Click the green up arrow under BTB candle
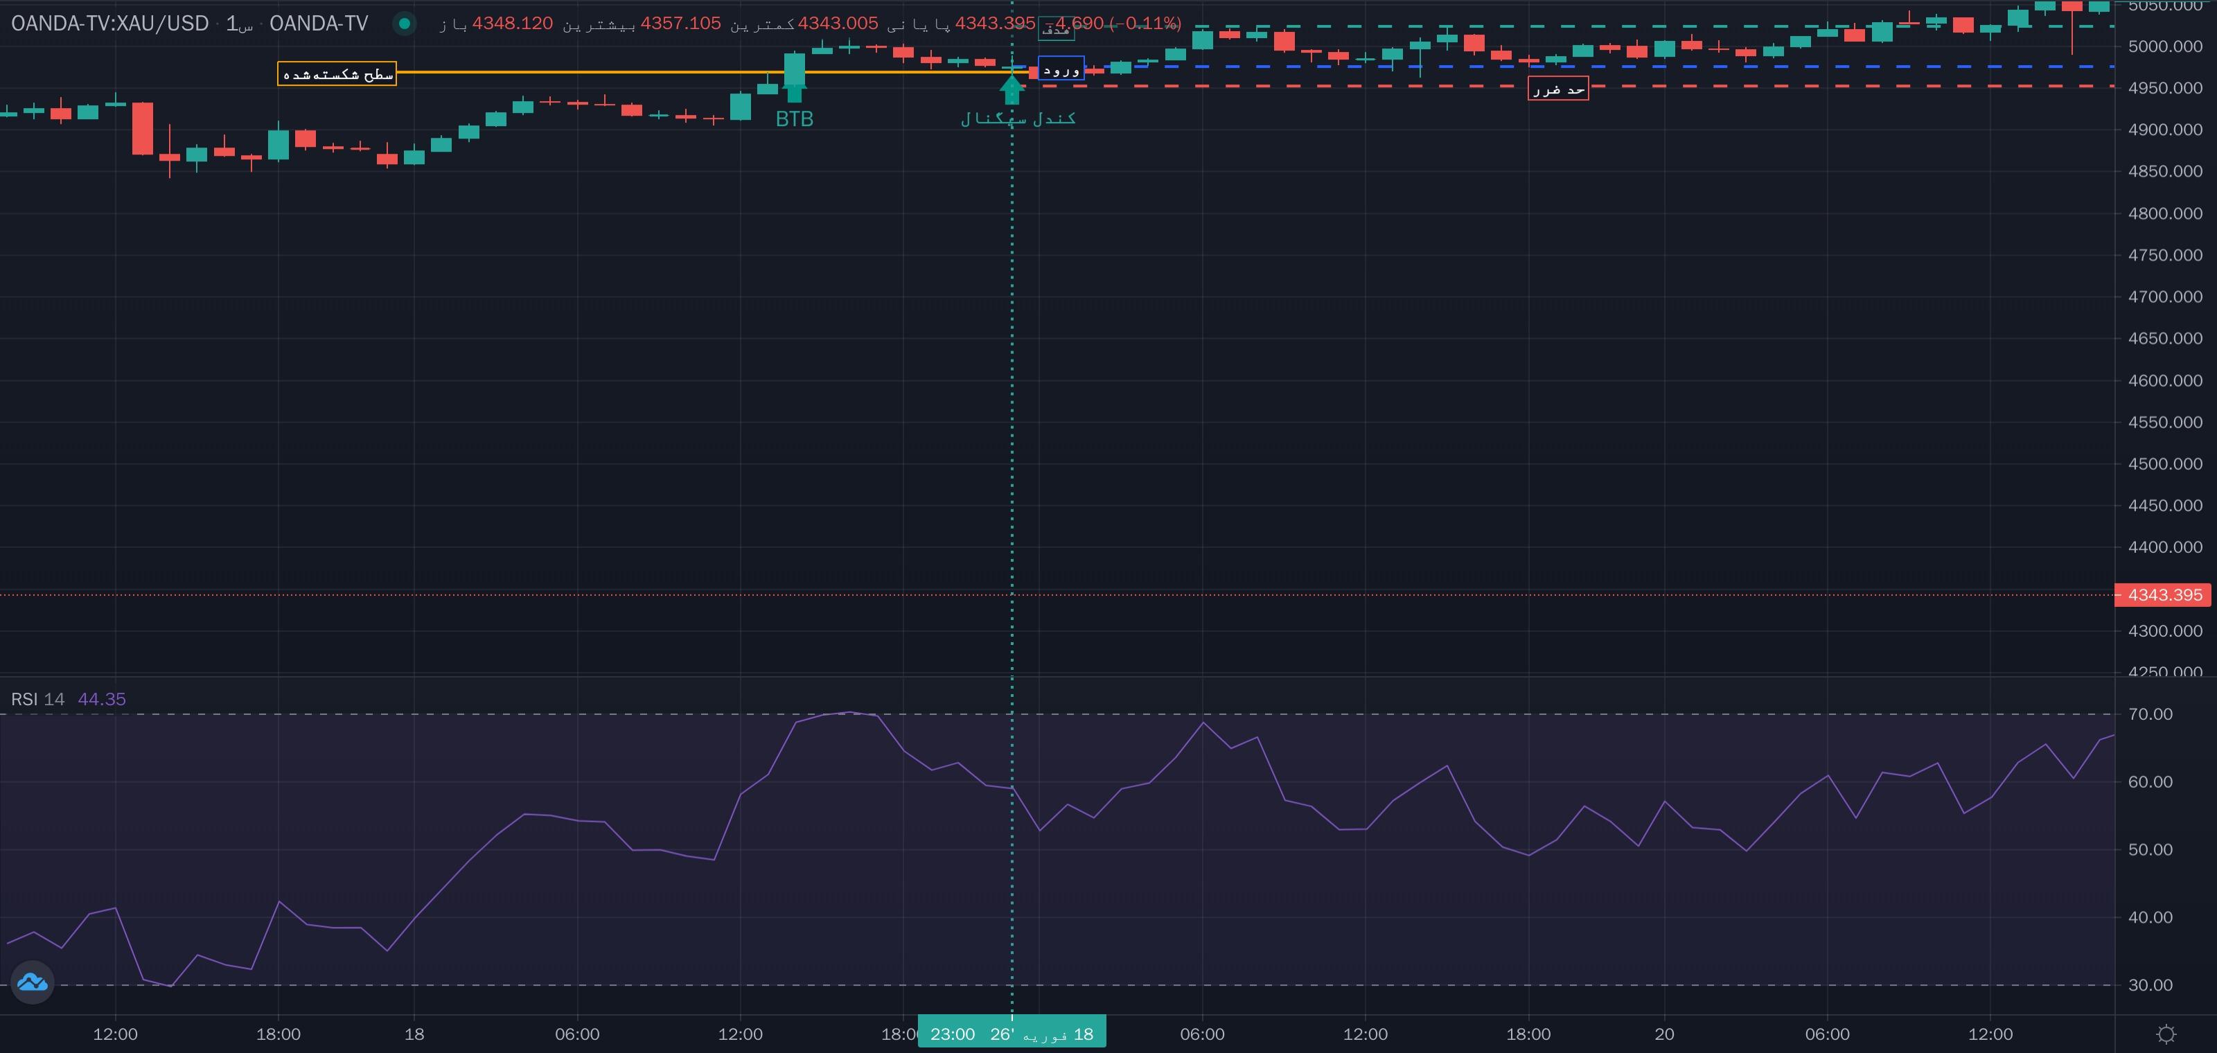Screen dimensions: 2217x1053 pos(793,93)
